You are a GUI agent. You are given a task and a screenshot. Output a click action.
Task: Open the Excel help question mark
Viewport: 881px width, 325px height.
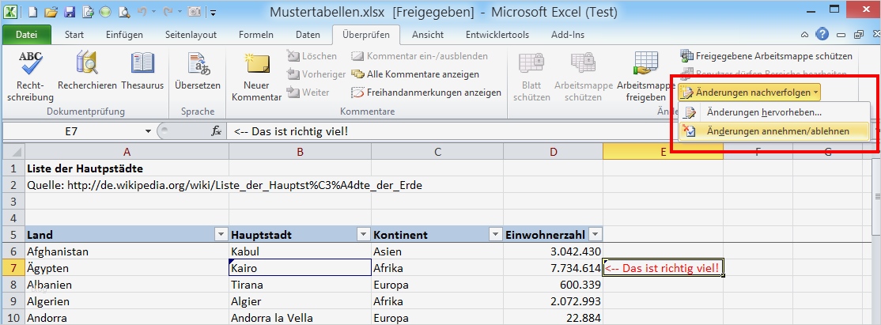(822, 35)
